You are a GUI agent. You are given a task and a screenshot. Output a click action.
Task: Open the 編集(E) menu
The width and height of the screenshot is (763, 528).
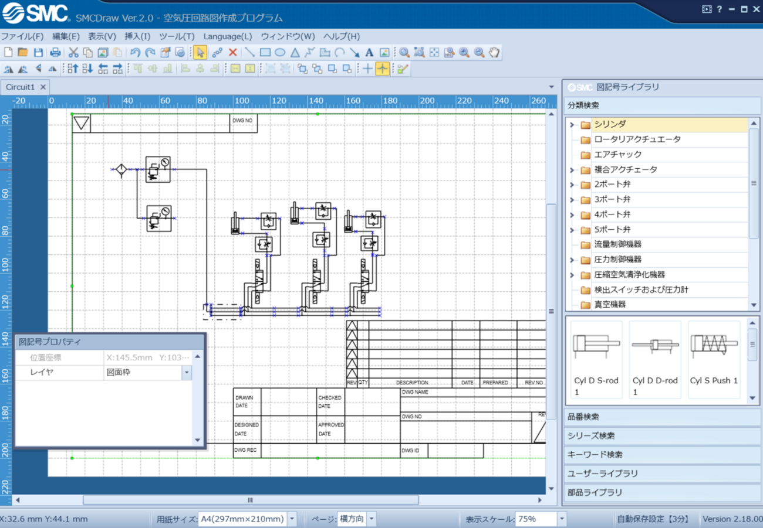(x=66, y=36)
